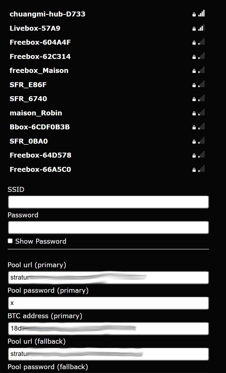
Task: Click the primary Pool password field
Action: click(x=108, y=303)
